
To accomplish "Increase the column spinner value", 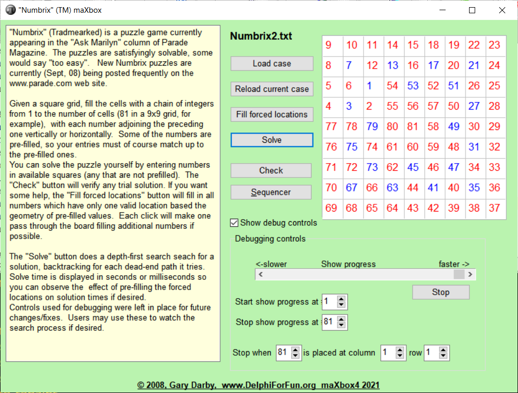I will point(400,350).
